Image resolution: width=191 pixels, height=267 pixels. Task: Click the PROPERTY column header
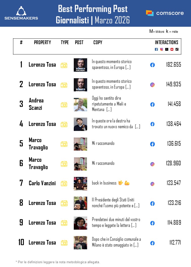[42, 42]
